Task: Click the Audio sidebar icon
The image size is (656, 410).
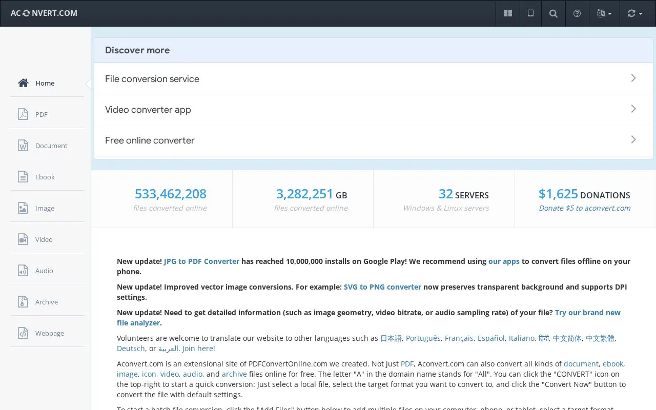Action: (23, 271)
